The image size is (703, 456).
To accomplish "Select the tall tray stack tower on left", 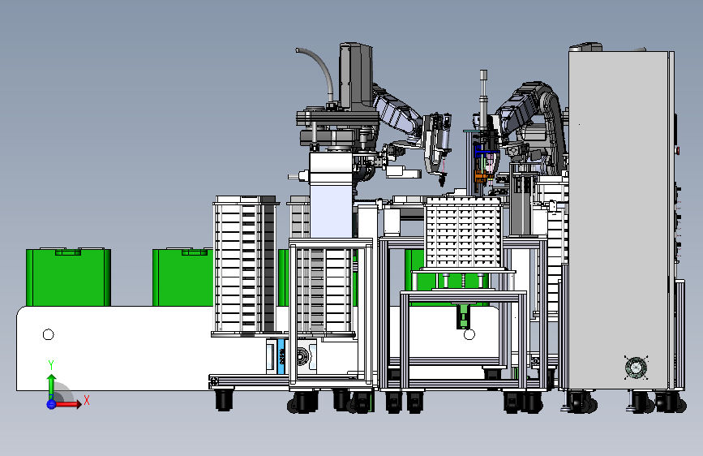I will point(245,265).
